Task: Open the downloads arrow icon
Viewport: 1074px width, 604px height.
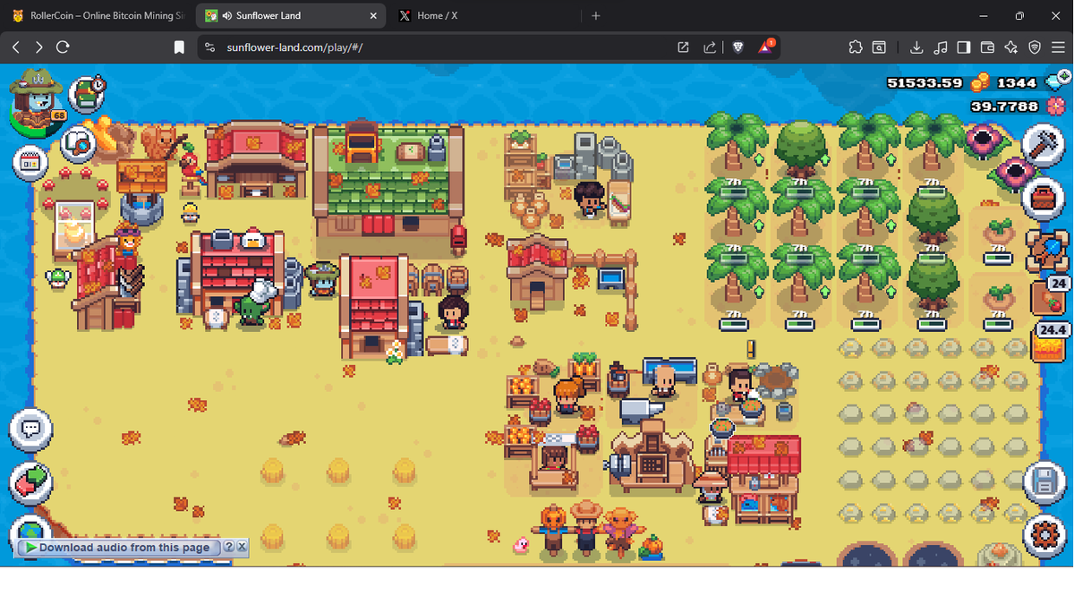Action: [x=916, y=47]
